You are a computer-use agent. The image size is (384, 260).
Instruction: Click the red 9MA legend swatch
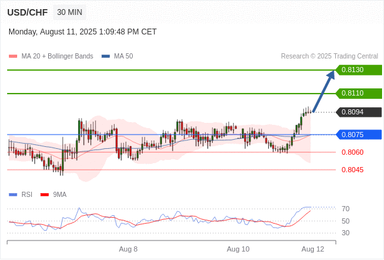(44, 195)
